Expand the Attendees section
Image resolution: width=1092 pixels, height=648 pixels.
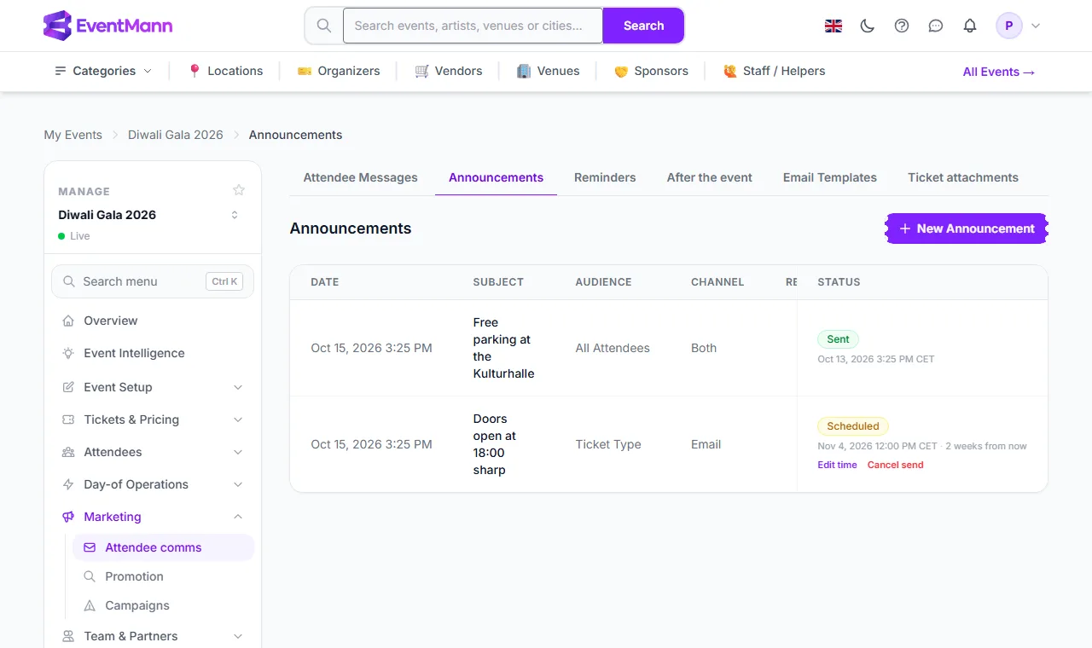click(153, 452)
